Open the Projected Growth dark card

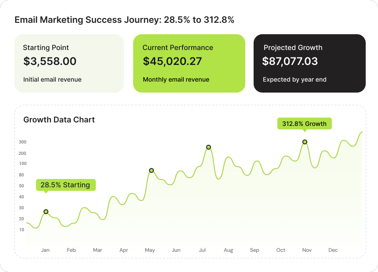click(309, 63)
